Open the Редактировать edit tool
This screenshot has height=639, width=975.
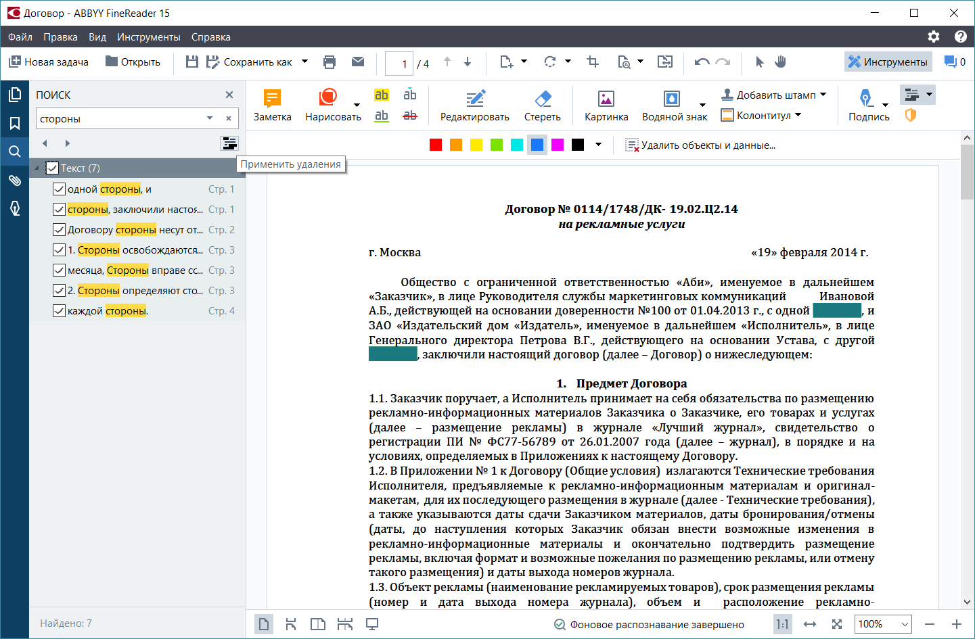point(474,99)
